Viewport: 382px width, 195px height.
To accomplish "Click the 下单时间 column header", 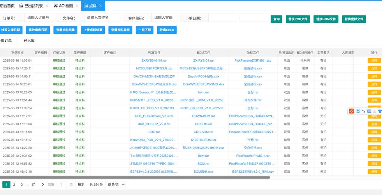I will tap(17, 53).
